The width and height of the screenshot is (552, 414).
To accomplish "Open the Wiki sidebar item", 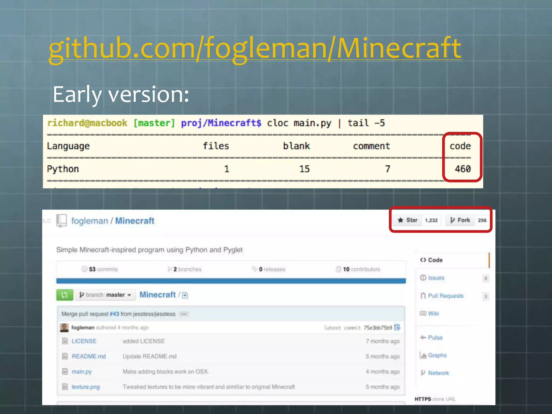I will [433, 313].
